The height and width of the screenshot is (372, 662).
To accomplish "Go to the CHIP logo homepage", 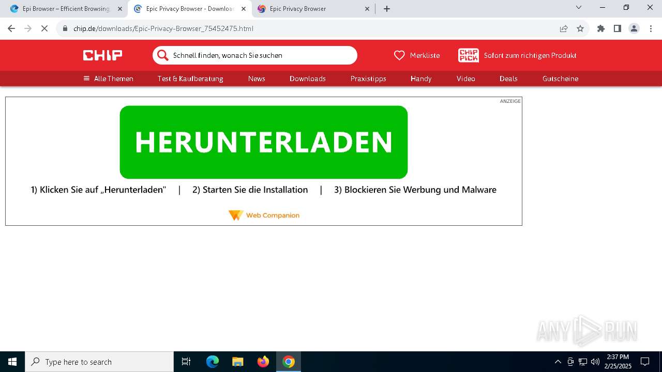I will [x=103, y=55].
